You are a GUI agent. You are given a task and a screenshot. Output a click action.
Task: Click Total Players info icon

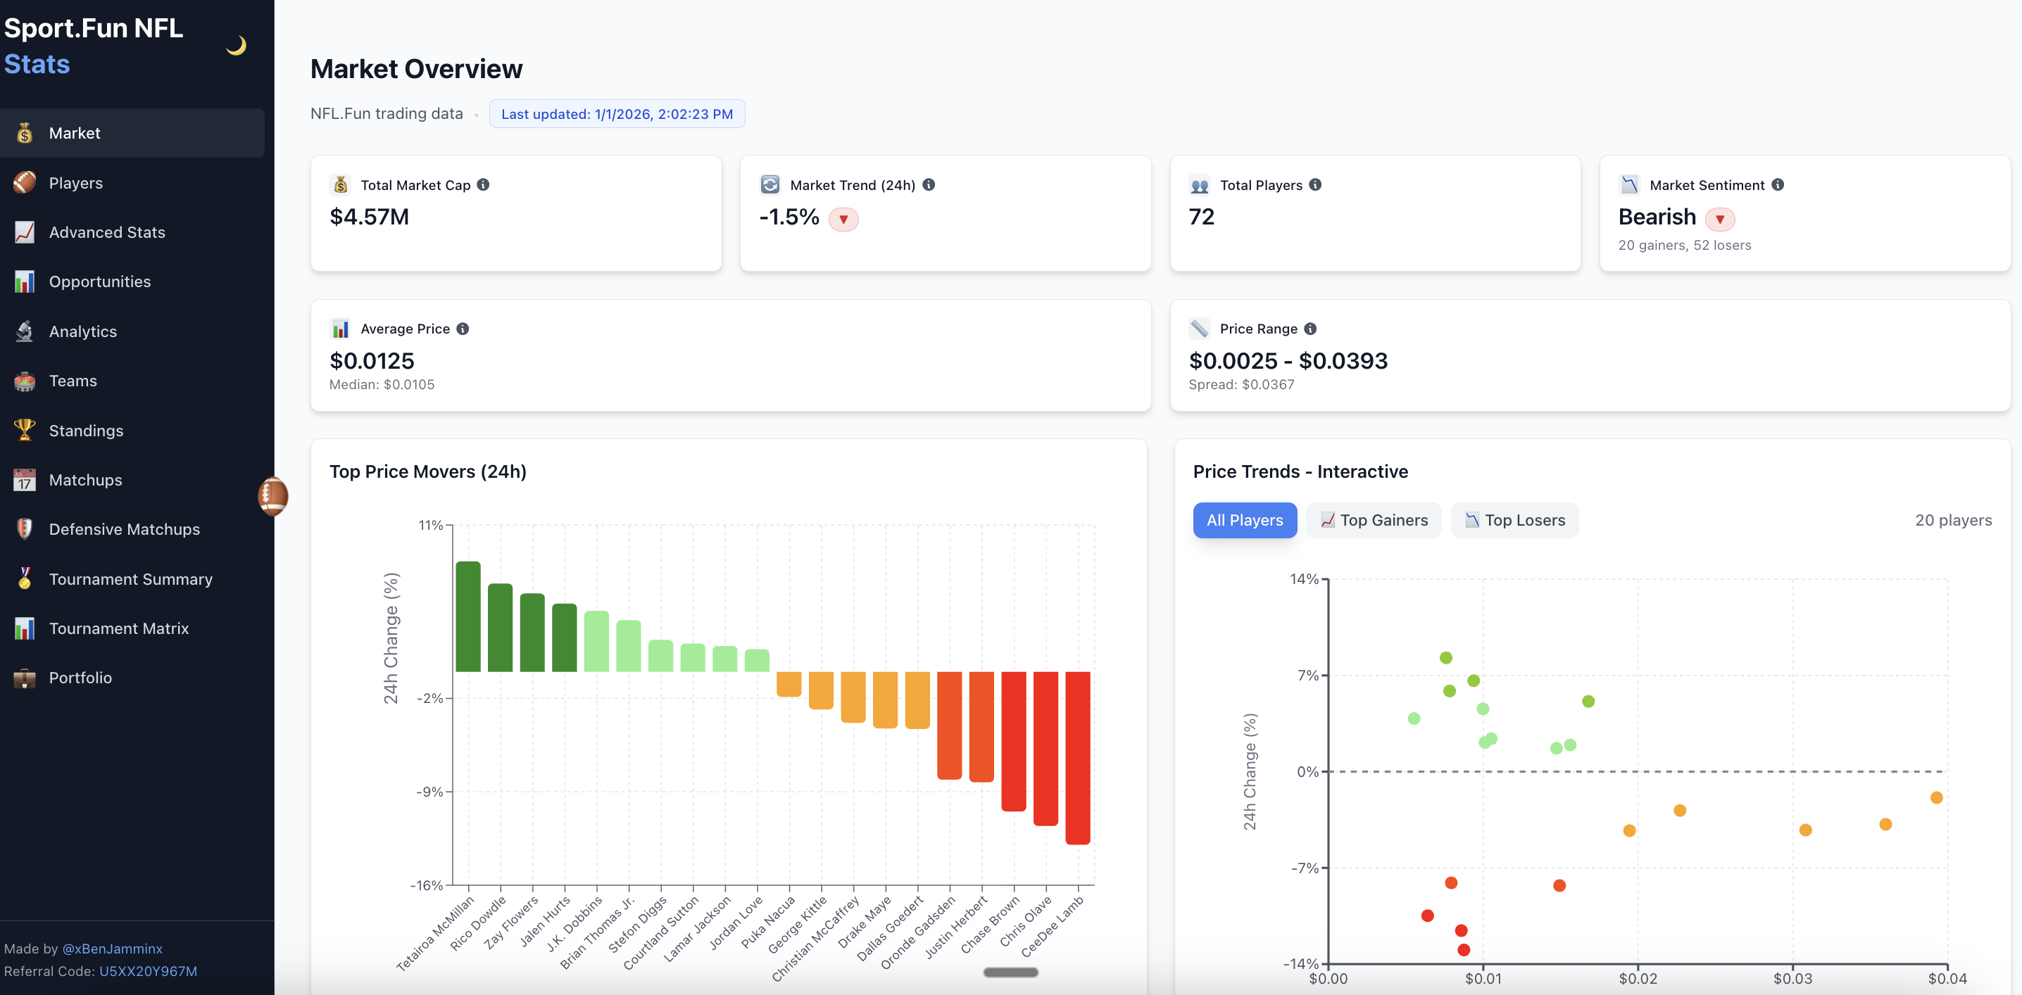(1316, 184)
